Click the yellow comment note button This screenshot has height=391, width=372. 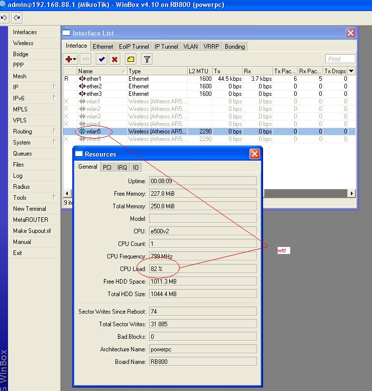pyautogui.click(x=131, y=59)
